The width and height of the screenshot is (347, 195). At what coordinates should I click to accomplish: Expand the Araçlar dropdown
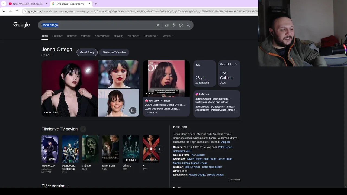168,36
